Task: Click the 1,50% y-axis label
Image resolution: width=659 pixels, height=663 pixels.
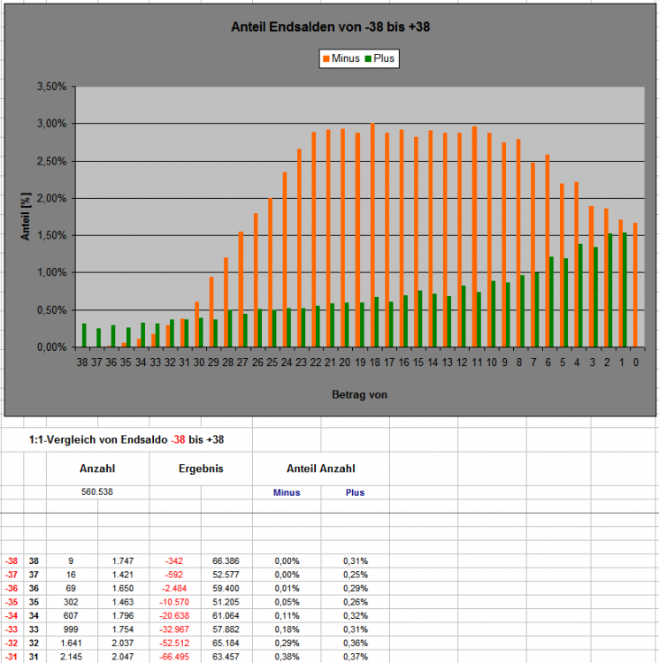Action: [x=51, y=235]
